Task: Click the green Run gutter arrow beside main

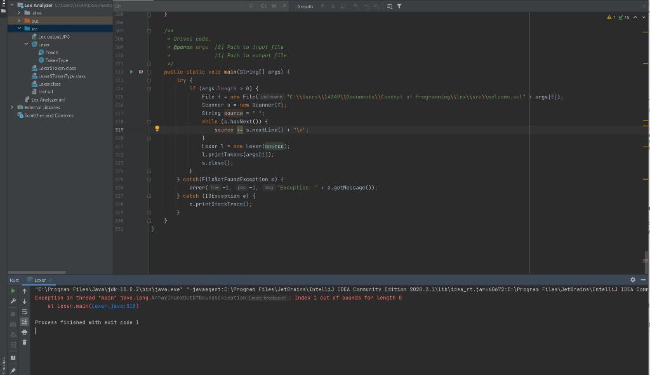Action: 132,72
